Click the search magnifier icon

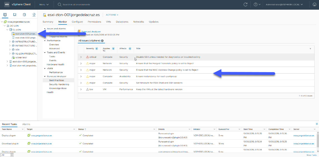[x=59, y=4]
